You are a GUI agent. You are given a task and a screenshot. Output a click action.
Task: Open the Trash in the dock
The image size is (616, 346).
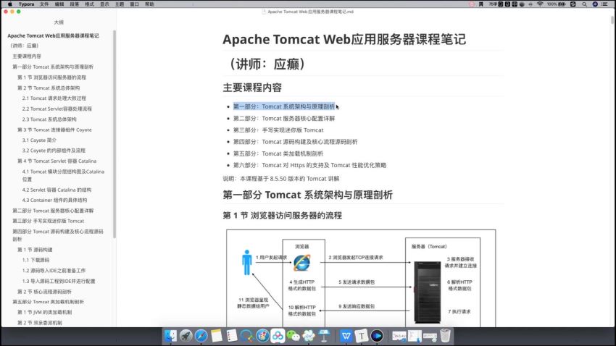(x=445, y=336)
